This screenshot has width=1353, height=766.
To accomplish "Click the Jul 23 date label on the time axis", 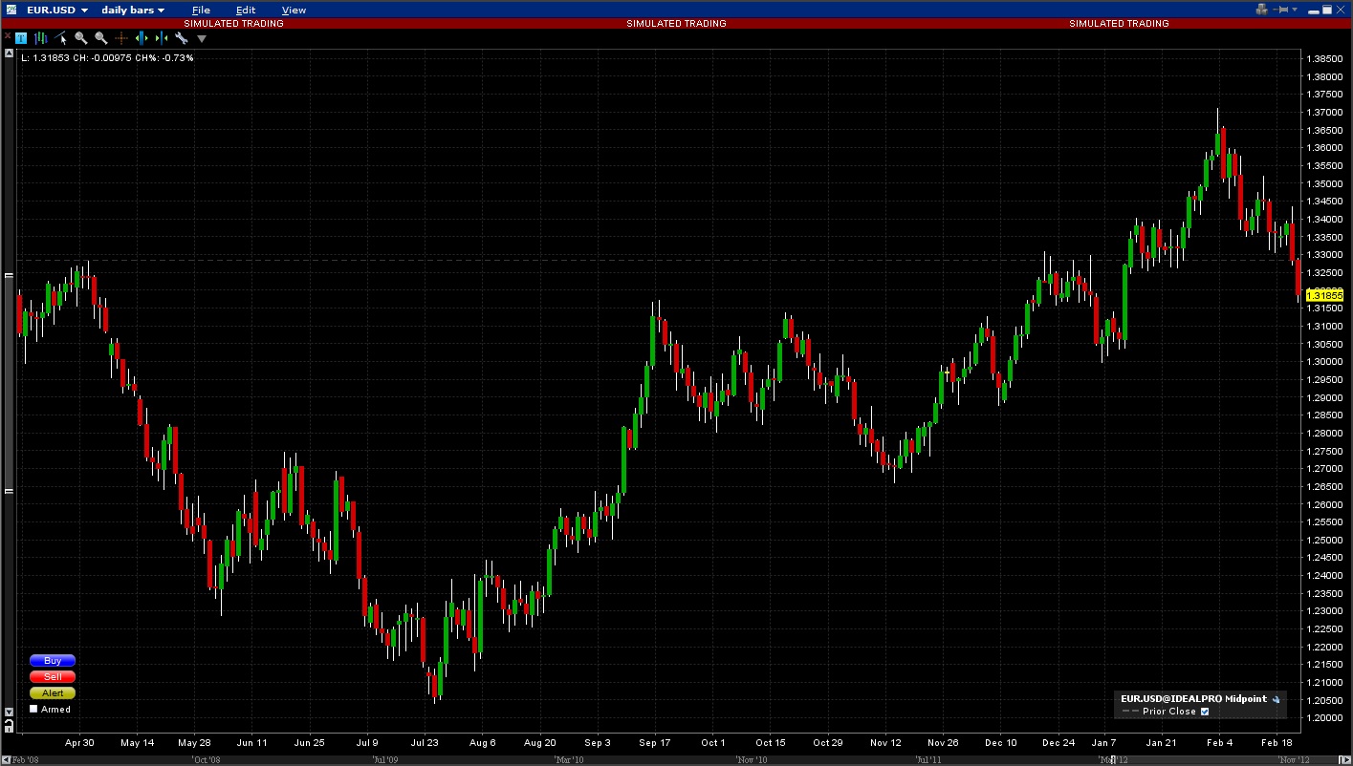I will click(425, 742).
